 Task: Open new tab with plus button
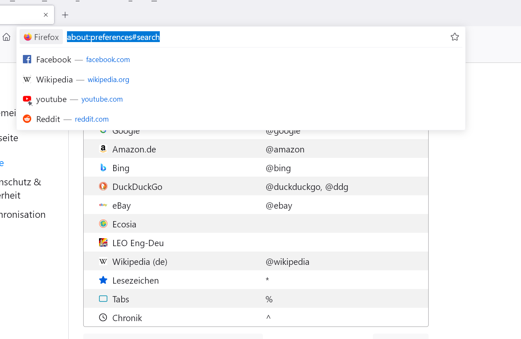(x=65, y=15)
